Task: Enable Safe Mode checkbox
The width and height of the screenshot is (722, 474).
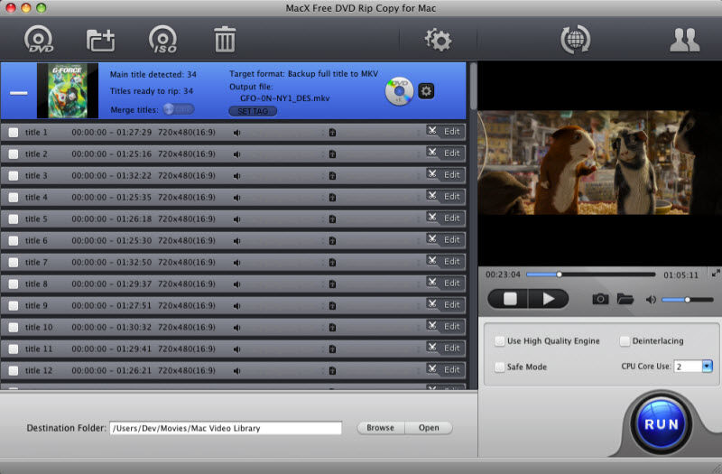Action: pyautogui.click(x=499, y=367)
